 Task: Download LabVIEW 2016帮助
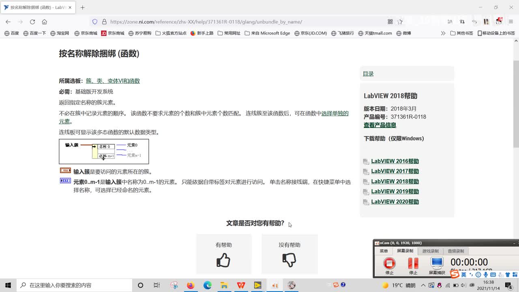[395, 161]
